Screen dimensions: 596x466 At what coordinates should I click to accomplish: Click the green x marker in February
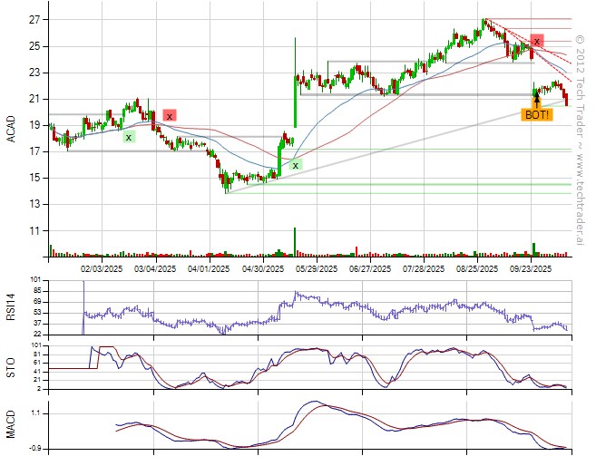pos(129,137)
